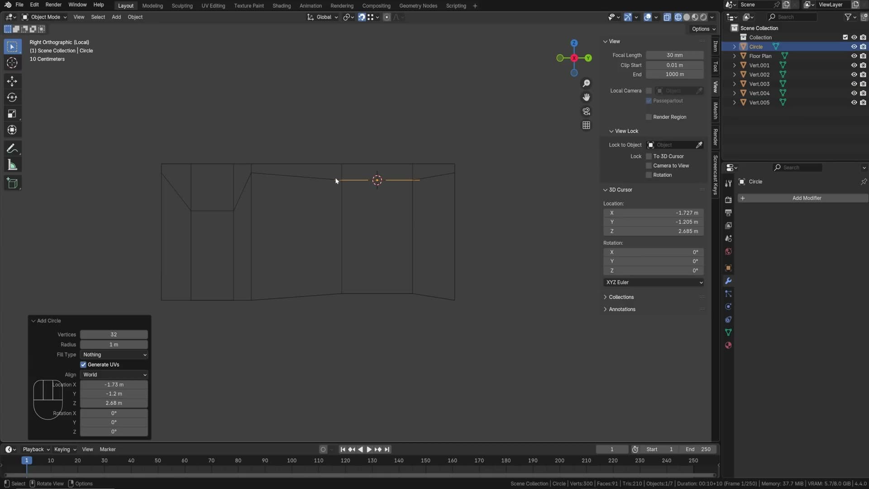Pick the Add Cube tool
Screen dimensions: 869x489
(12, 183)
